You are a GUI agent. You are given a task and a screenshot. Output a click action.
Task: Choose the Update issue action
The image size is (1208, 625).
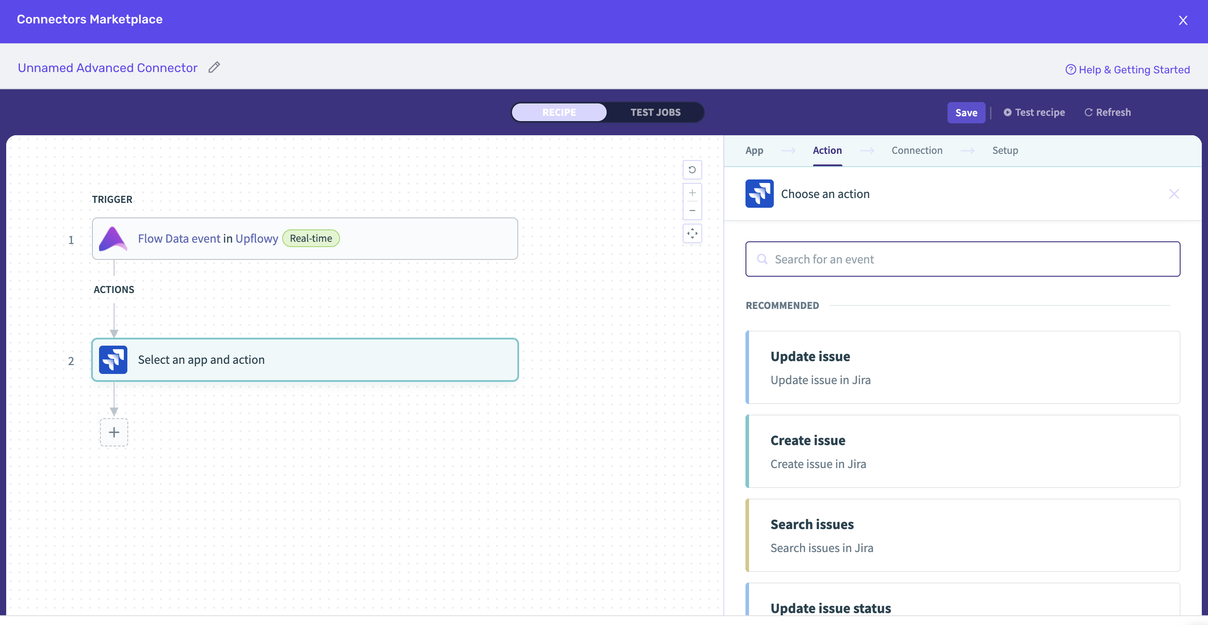click(x=962, y=367)
